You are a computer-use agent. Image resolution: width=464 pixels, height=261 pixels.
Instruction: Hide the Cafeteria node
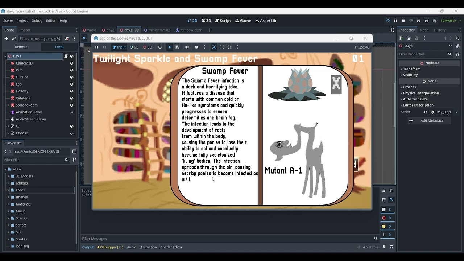point(72,98)
